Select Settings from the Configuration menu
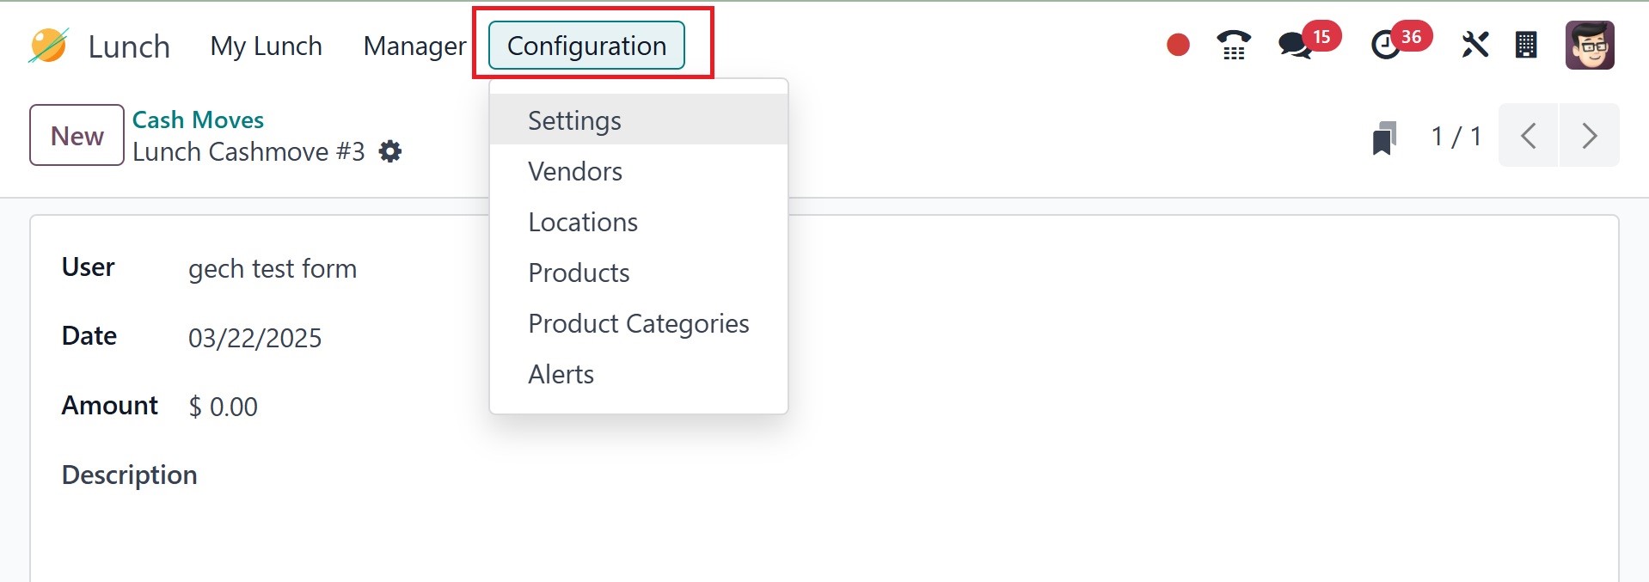This screenshot has width=1649, height=582. (574, 120)
